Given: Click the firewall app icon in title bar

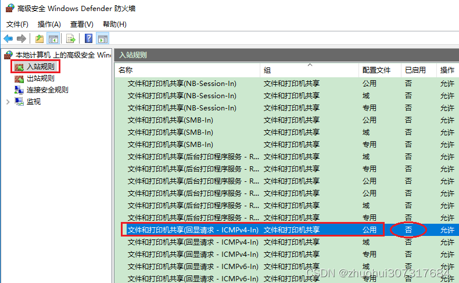Looking at the screenshot, I should tap(10, 8).
